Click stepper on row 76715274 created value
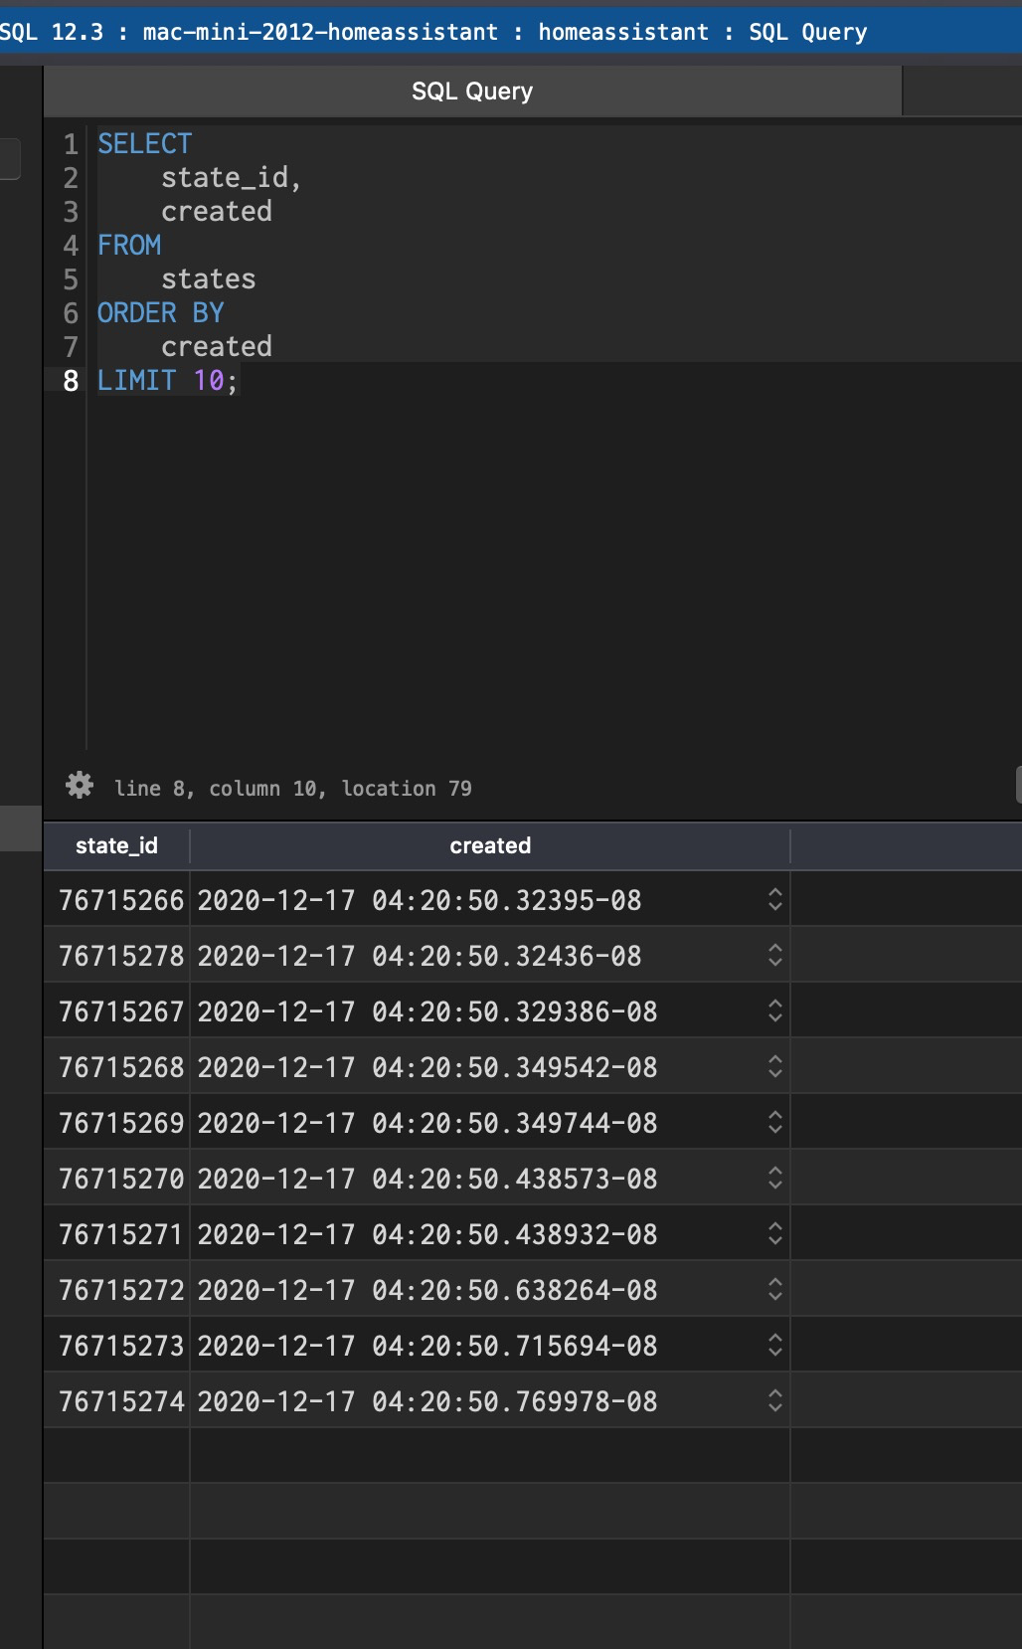1022x1649 pixels. click(x=775, y=1401)
